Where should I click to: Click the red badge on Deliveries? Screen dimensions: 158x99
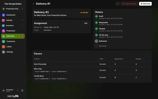[22, 36]
